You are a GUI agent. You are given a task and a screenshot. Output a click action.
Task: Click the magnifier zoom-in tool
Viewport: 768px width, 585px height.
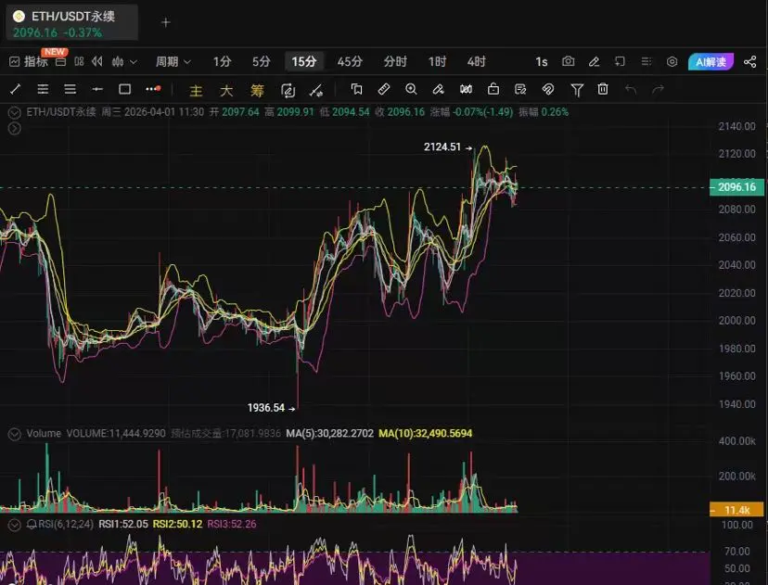point(411,89)
